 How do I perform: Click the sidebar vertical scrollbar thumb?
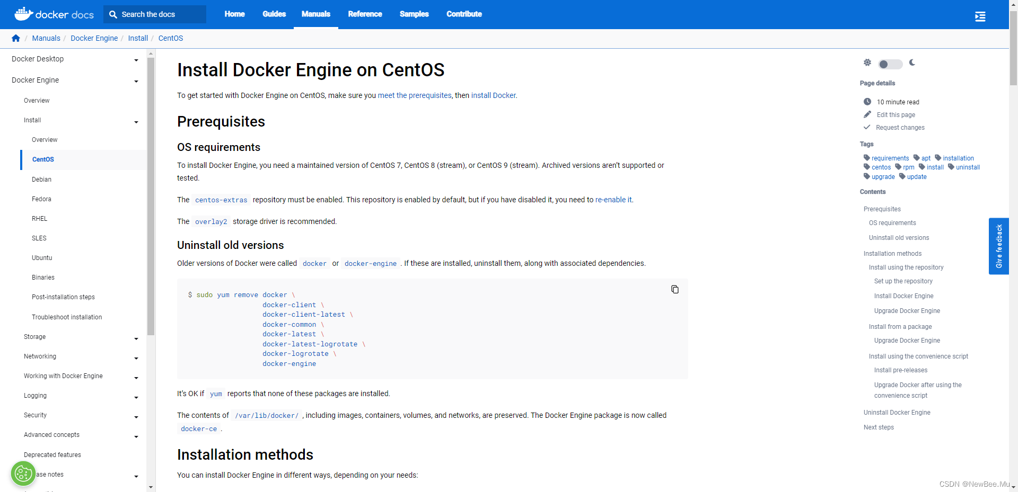click(x=151, y=196)
